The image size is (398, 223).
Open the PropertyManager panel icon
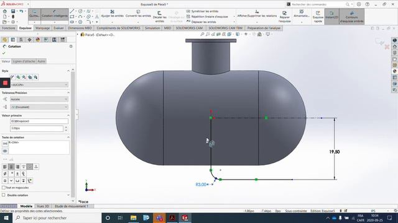(13, 40)
